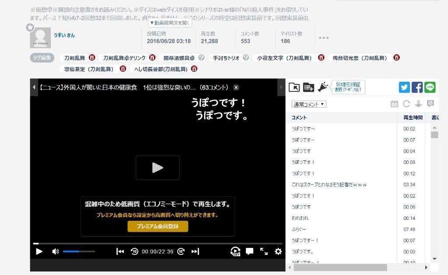Open the three-dot more menu beside マイリスト数
Image resolution: width=448 pixels, height=275 pixels.
[323, 38]
